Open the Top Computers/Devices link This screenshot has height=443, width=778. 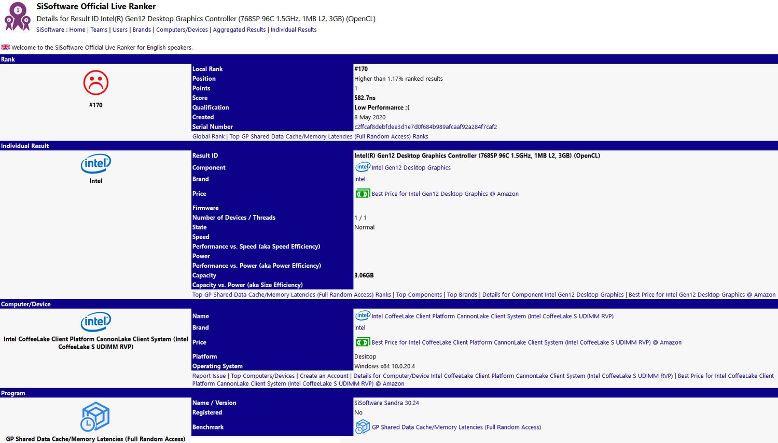[x=262, y=376]
